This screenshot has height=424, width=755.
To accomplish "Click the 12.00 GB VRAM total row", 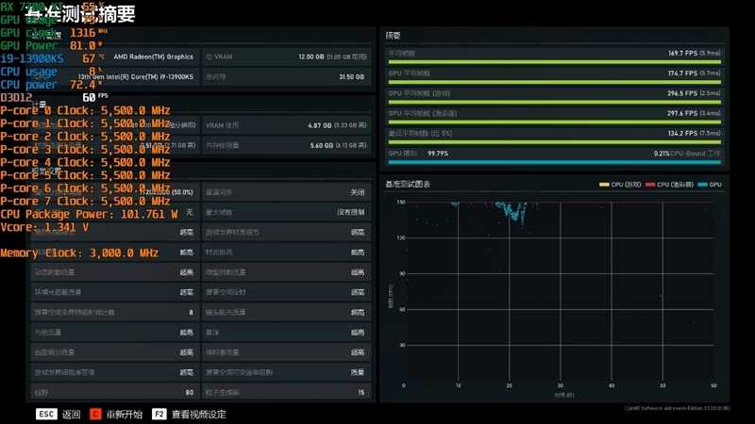I will point(285,57).
